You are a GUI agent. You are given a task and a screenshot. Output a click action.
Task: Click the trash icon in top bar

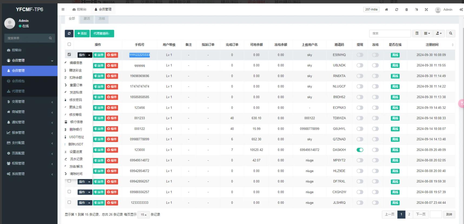tap(406, 9)
